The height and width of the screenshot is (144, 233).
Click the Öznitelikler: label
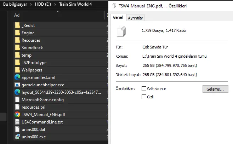pyautogui.click(x=126, y=88)
